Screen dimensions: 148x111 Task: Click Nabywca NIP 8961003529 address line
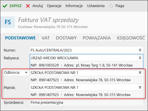point(86,65)
